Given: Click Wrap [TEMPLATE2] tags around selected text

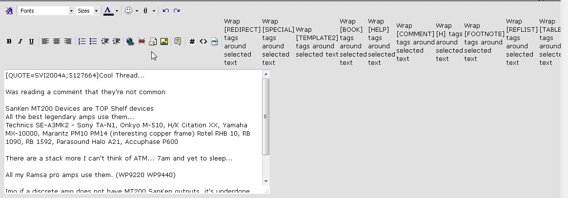Looking at the screenshot, I should point(317,42).
